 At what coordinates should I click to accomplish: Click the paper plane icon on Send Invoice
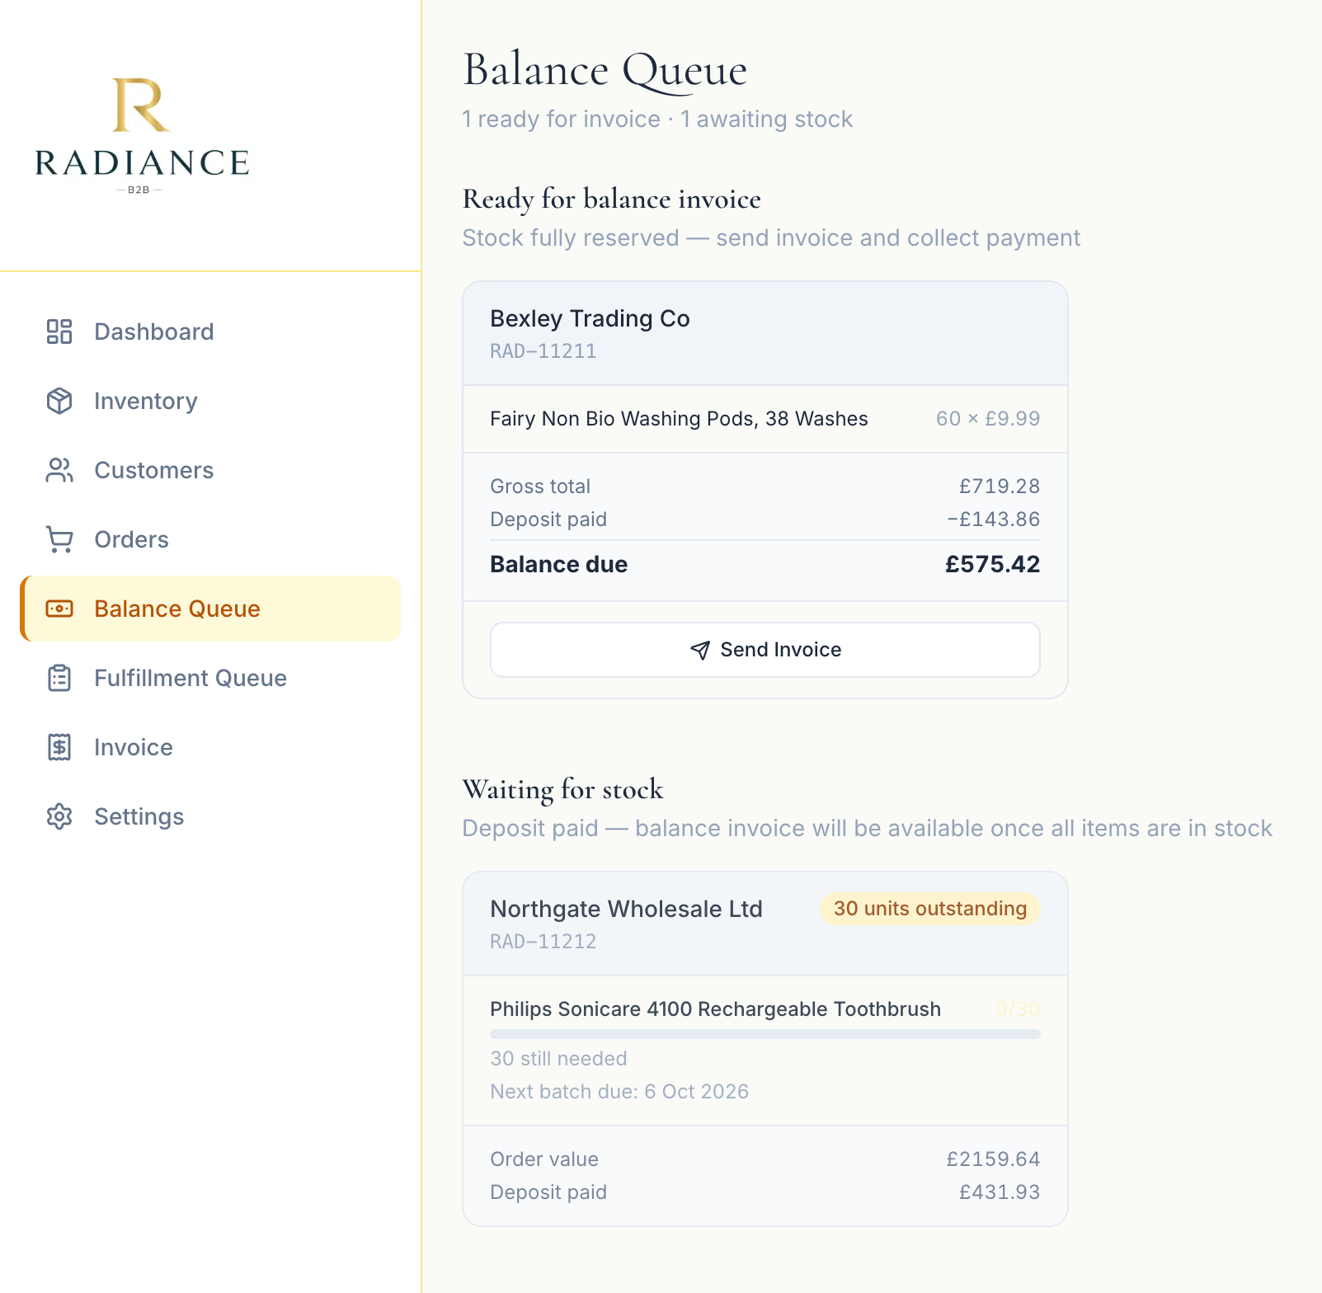click(700, 650)
